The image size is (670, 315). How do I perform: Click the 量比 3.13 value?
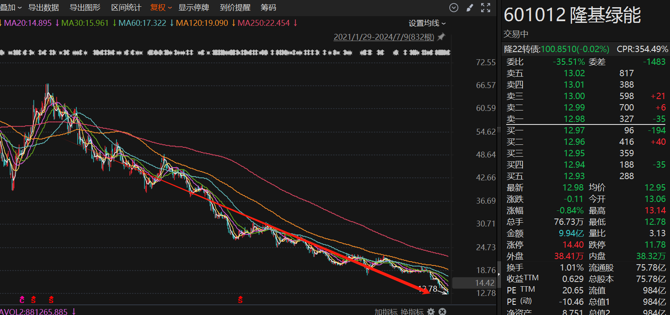pyautogui.click(x=658, y=233)
